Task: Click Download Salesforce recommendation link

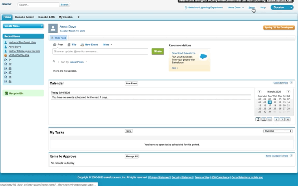Action: [x=183, y=53]
